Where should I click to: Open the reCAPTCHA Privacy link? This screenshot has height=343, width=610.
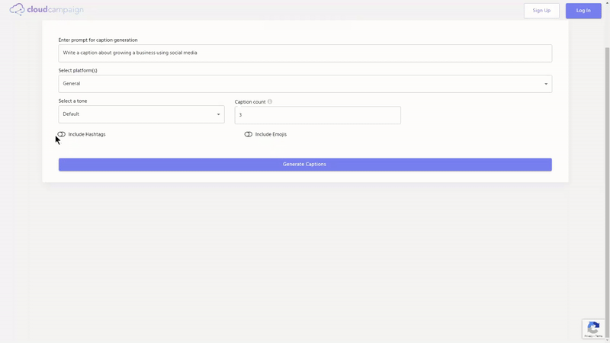point(588,336)
